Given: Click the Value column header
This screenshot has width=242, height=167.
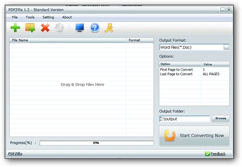Looking at the screenshot, I should pos(215,64).
